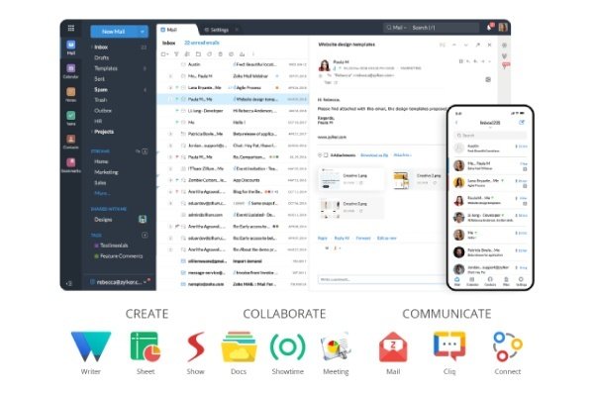Open the Bookmarks module in left rail
594x396 pixels.
71,165
